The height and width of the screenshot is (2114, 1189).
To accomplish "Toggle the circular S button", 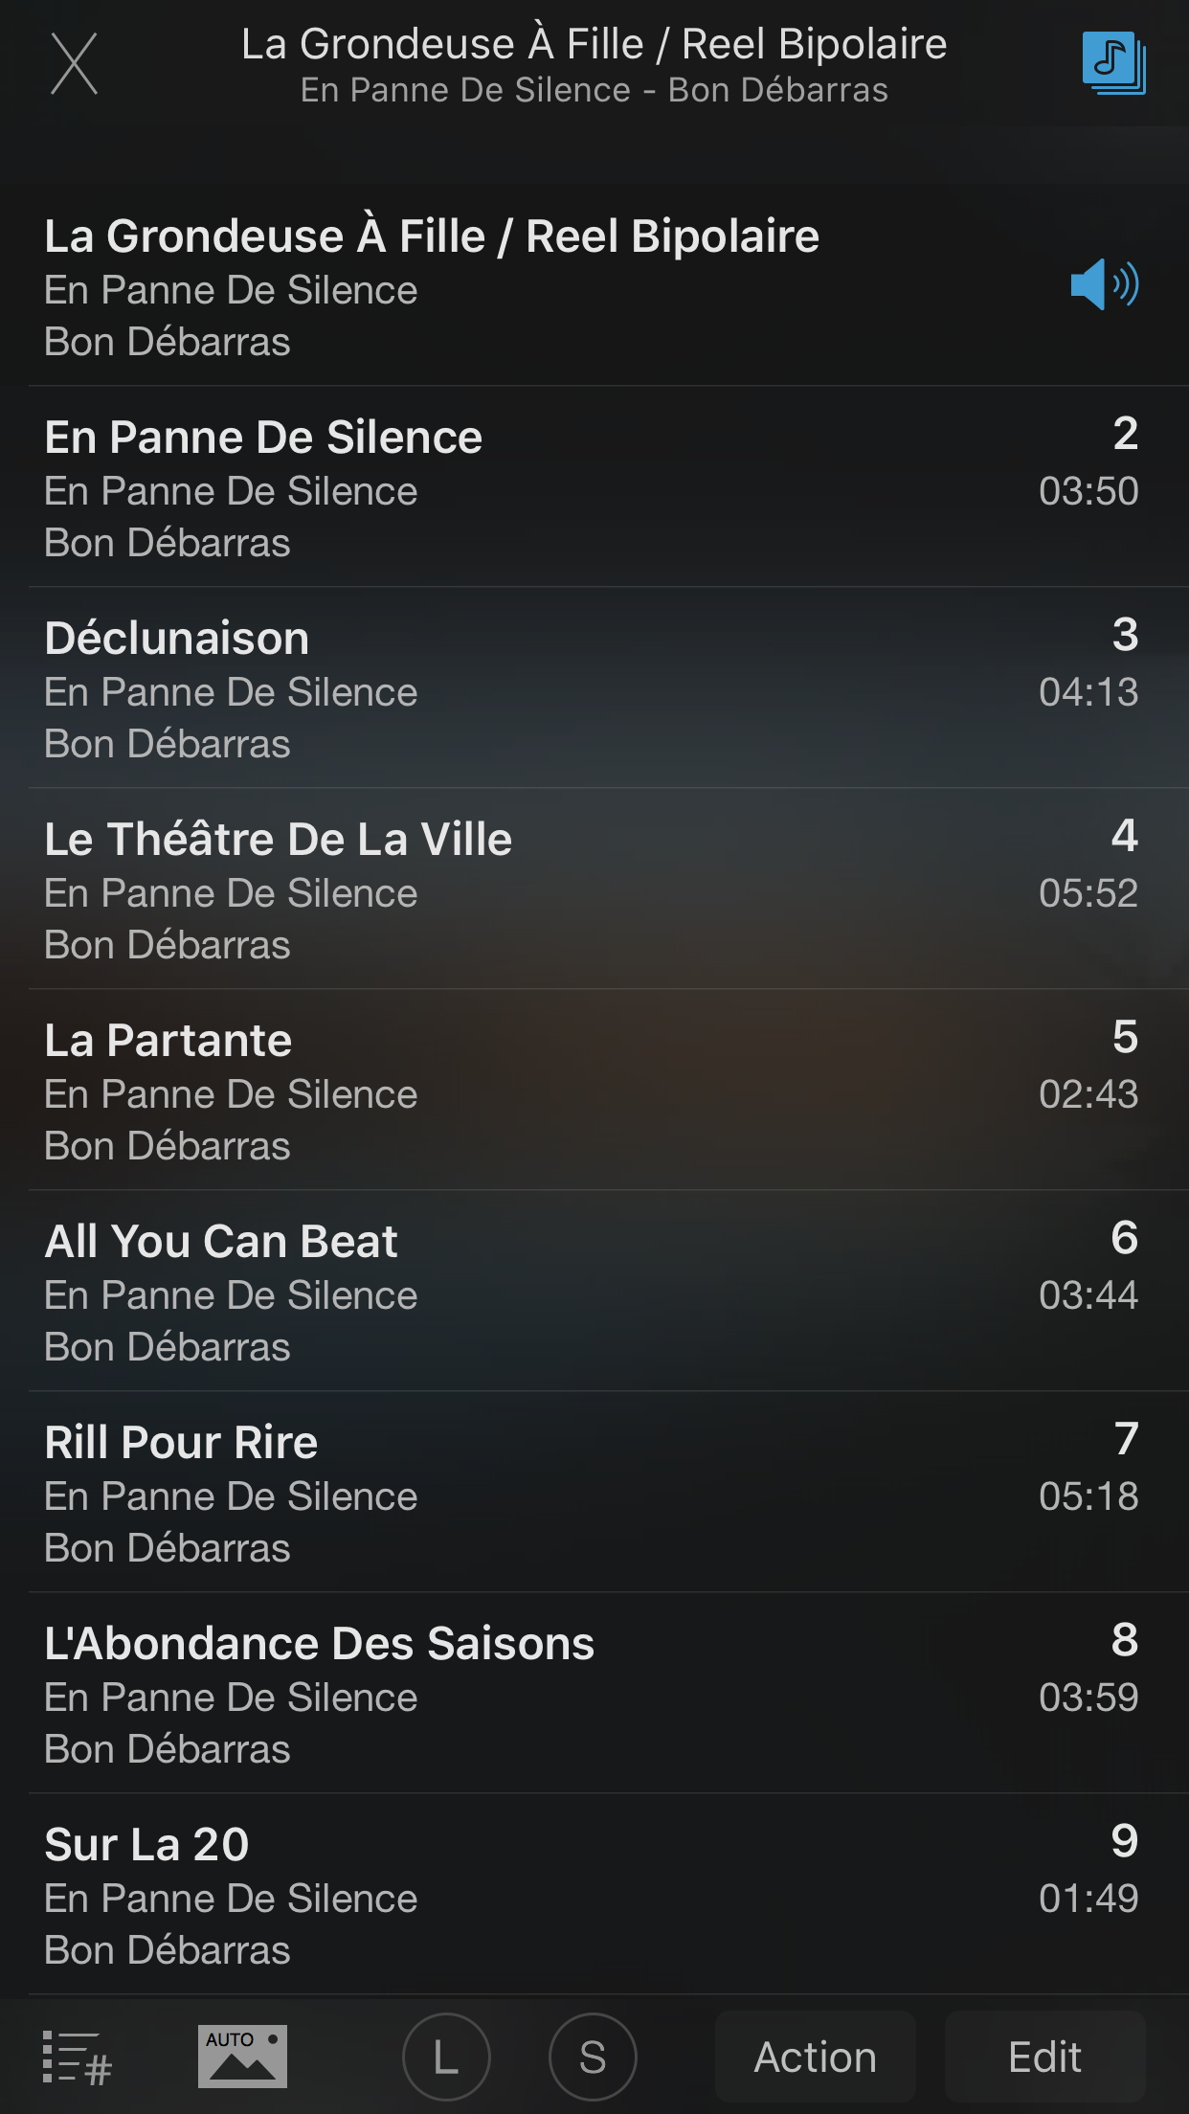I will click(x=593, y=2057).
